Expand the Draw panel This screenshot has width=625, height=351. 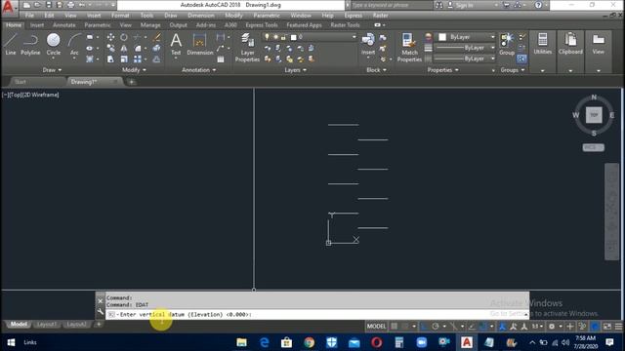click(x=52, y=70)
